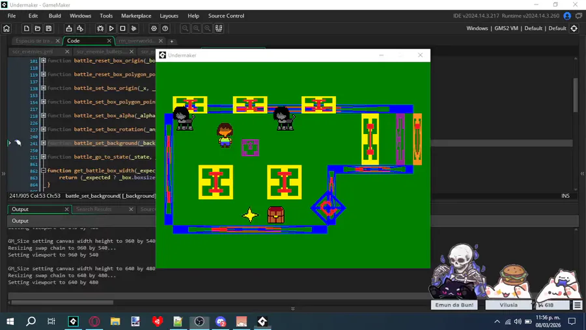The height and width of the screenshot is (330, 586).
Task: Close the Output panel tab
Action: pyautogui.click(x=66, y=210)
